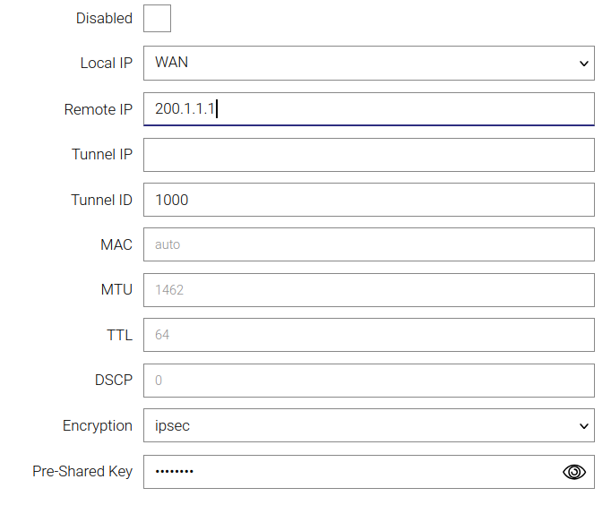
Task: Click into the Remote IP field
Action: click(x=368, y=109)
